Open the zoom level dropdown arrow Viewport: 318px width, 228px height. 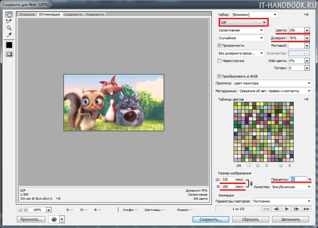(x=48, y=210)
